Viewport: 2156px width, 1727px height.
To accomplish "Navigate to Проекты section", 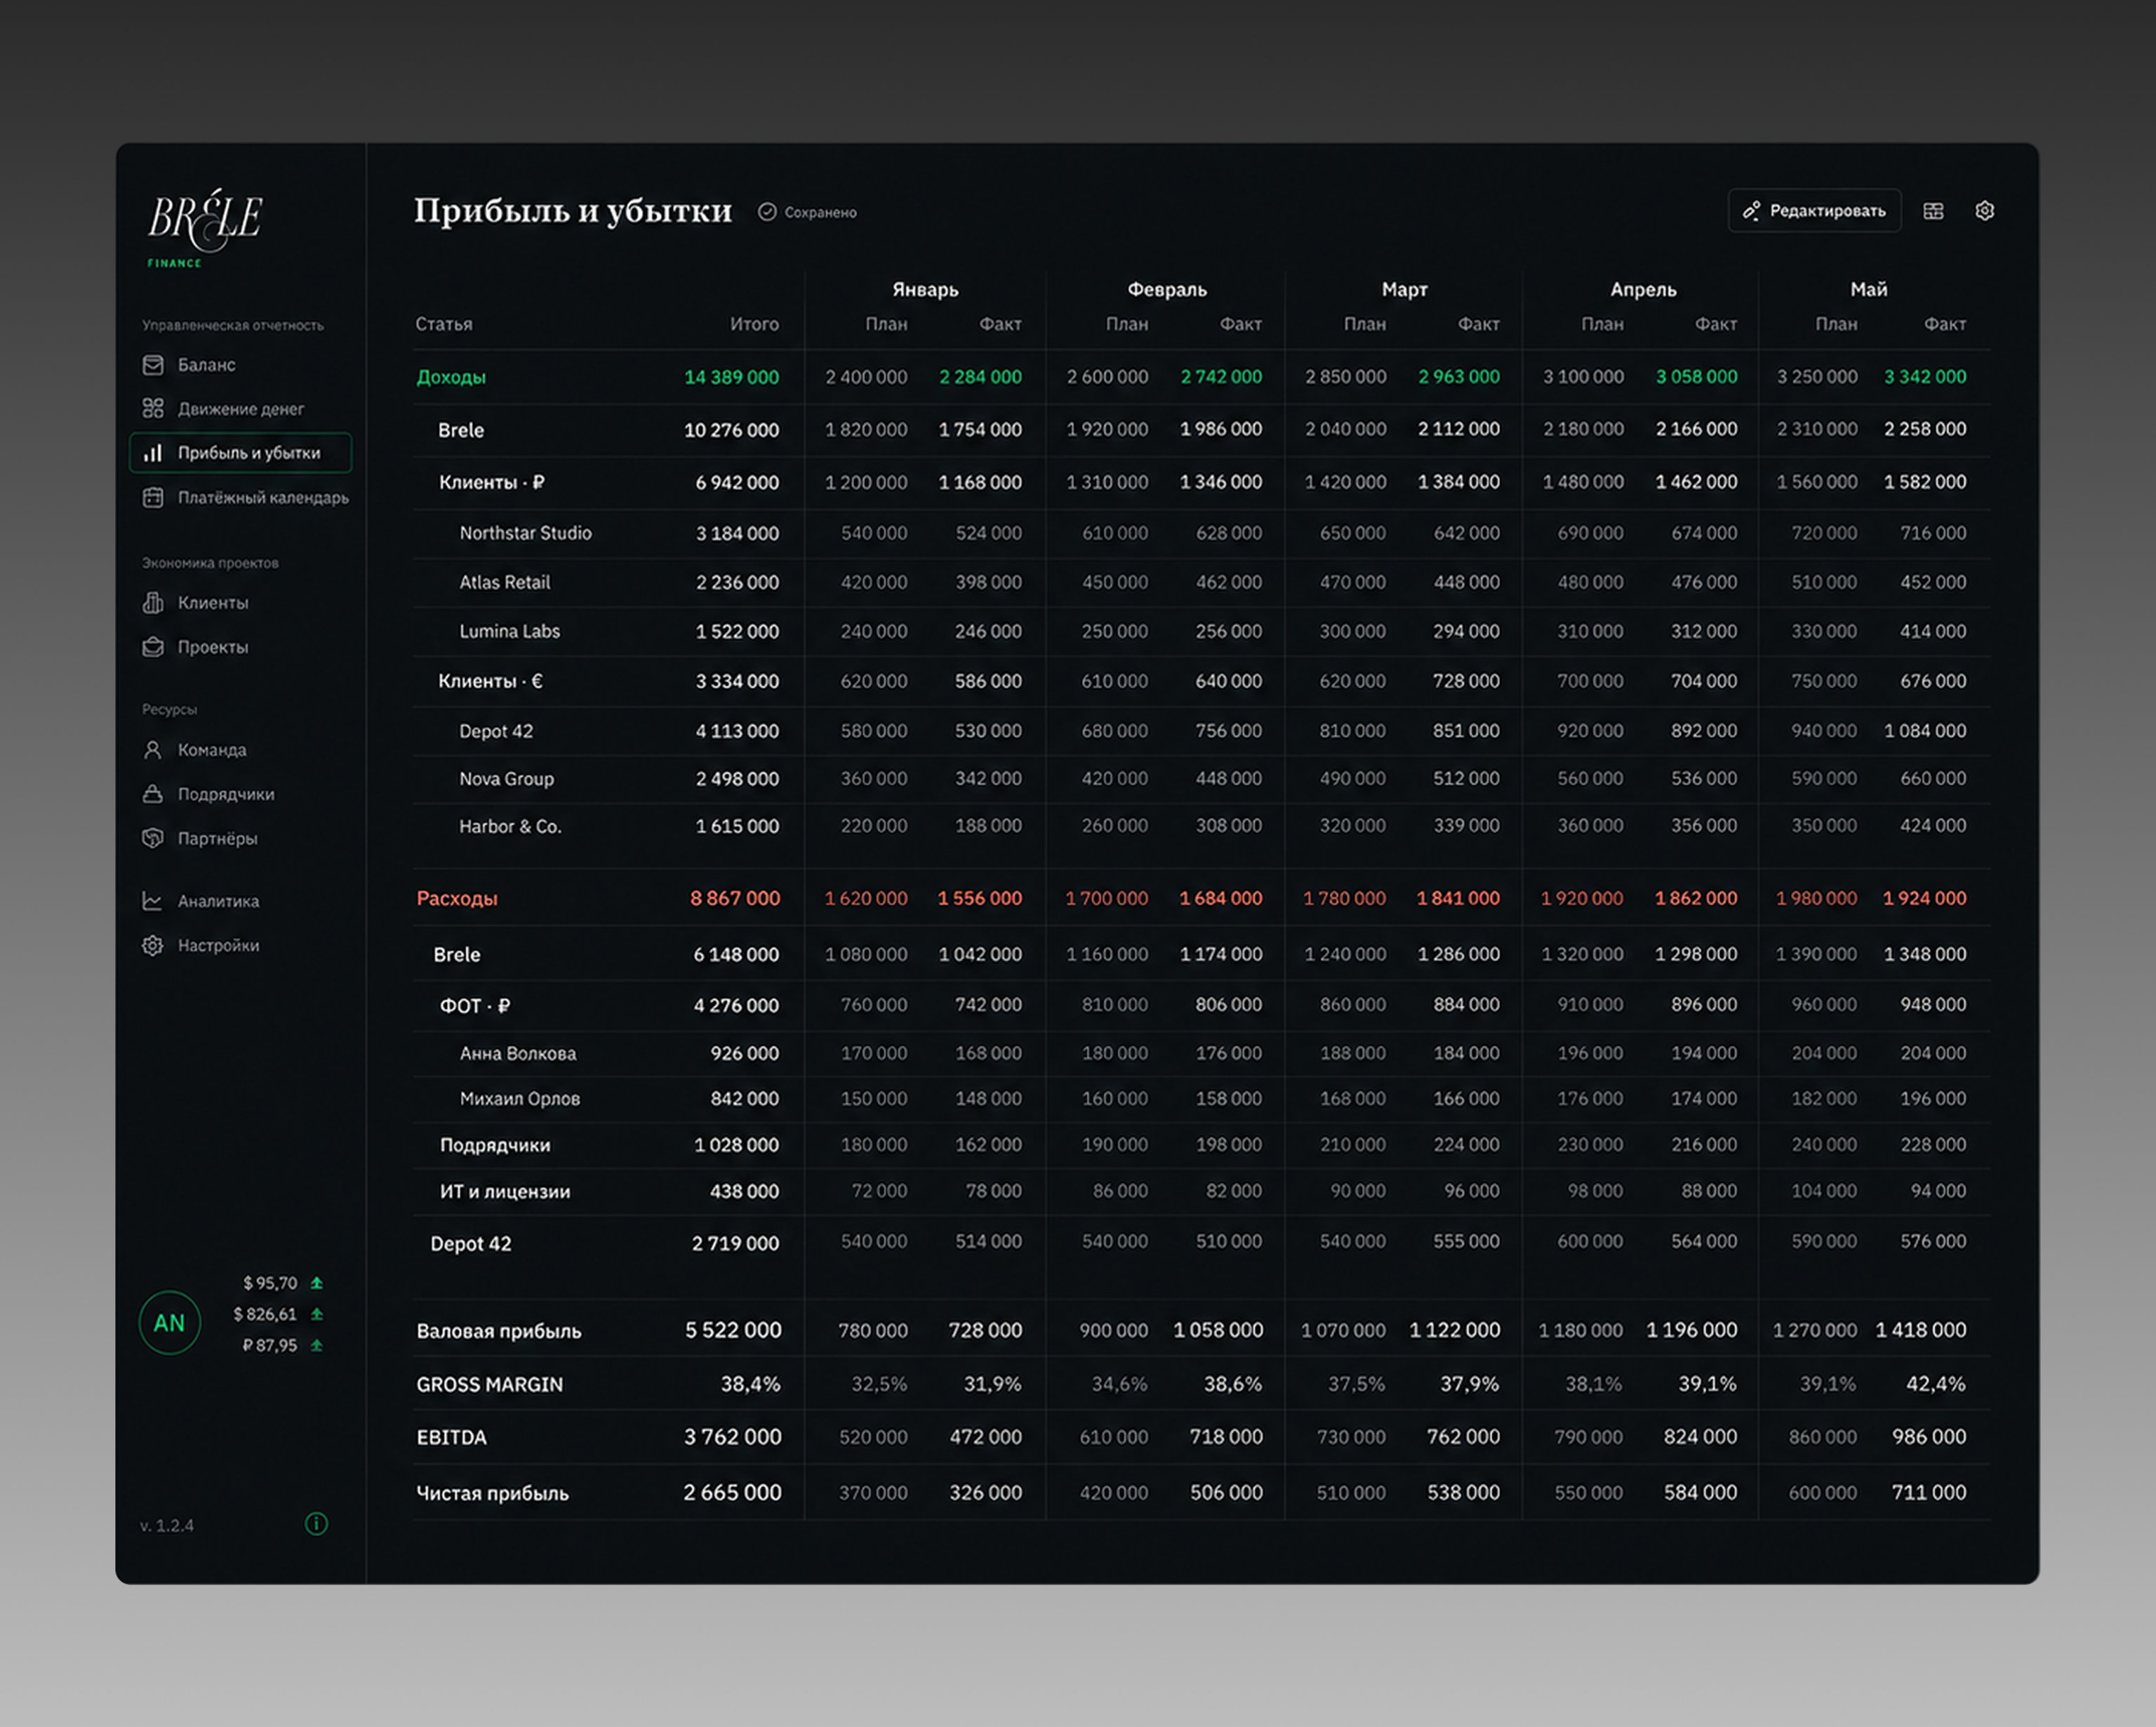I will point(212,647).
